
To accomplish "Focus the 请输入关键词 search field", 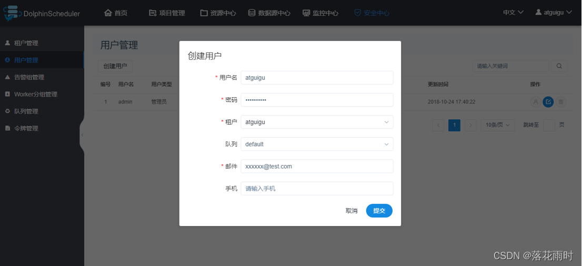I will coord(510,66).
